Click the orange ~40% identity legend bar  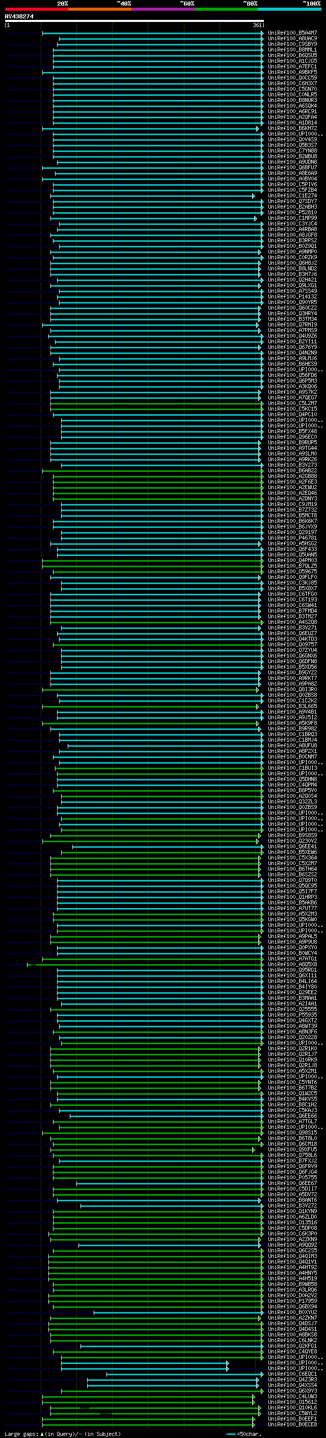point(100,9)
